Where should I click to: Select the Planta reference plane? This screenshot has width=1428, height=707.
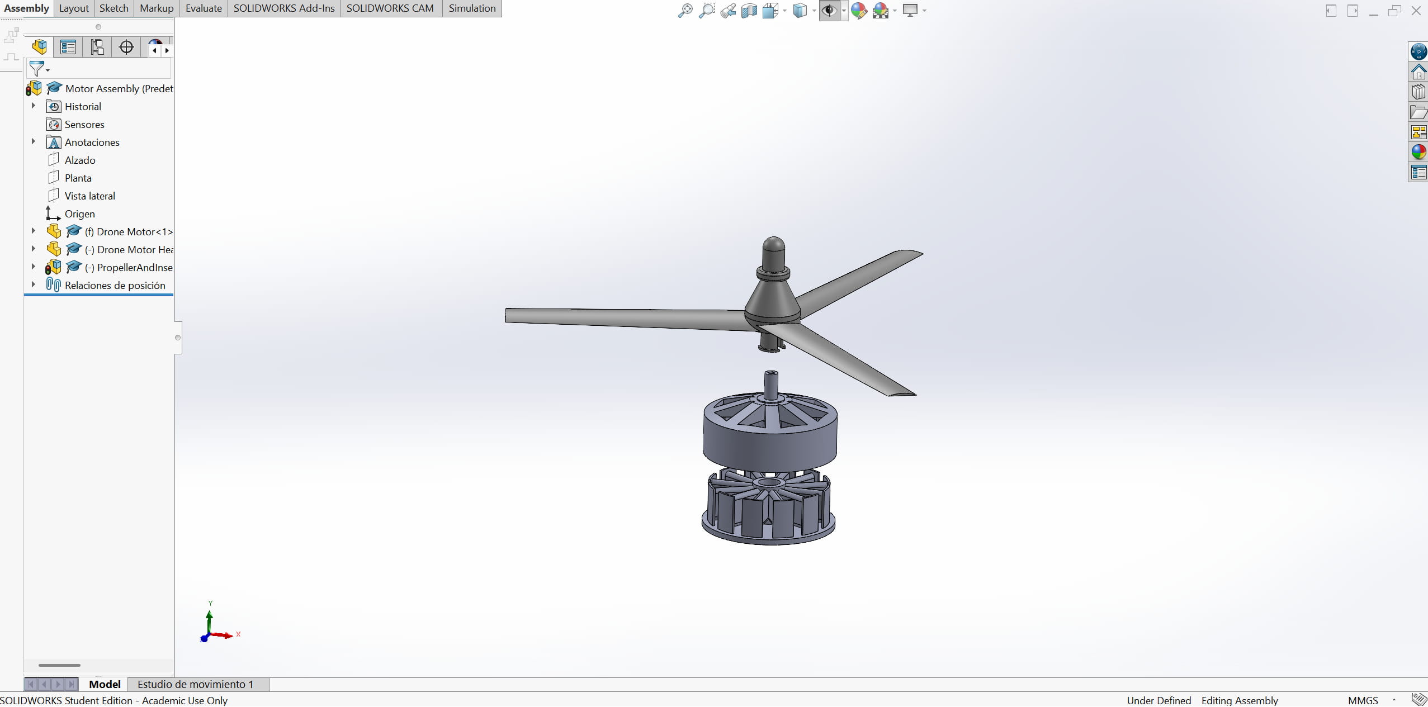pos(78,178)
